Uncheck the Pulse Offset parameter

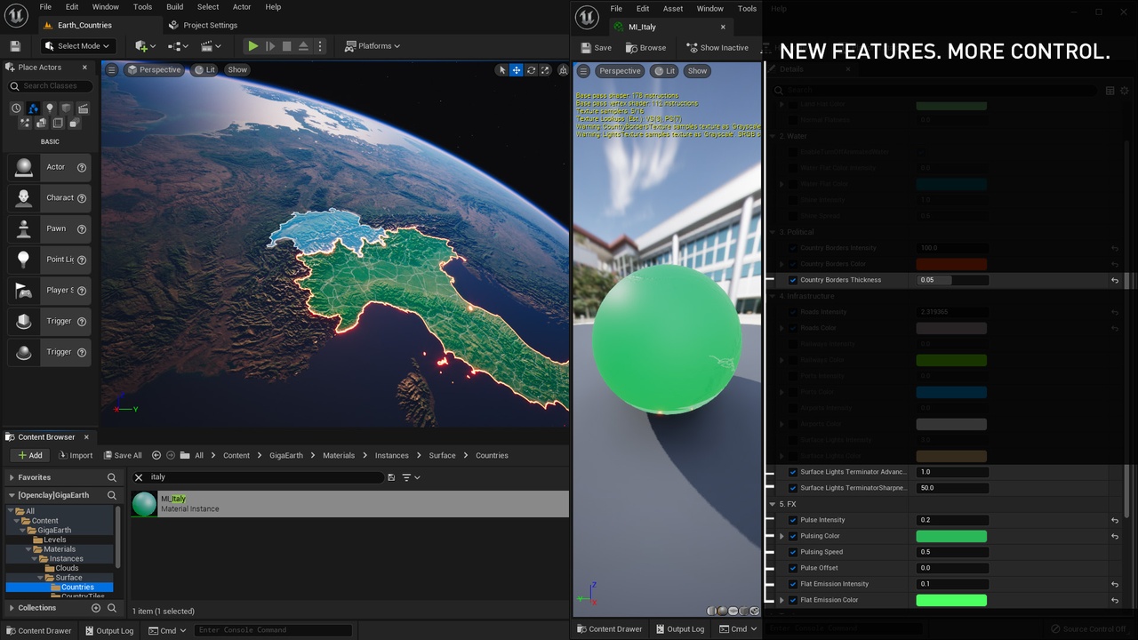pos(793,568)
